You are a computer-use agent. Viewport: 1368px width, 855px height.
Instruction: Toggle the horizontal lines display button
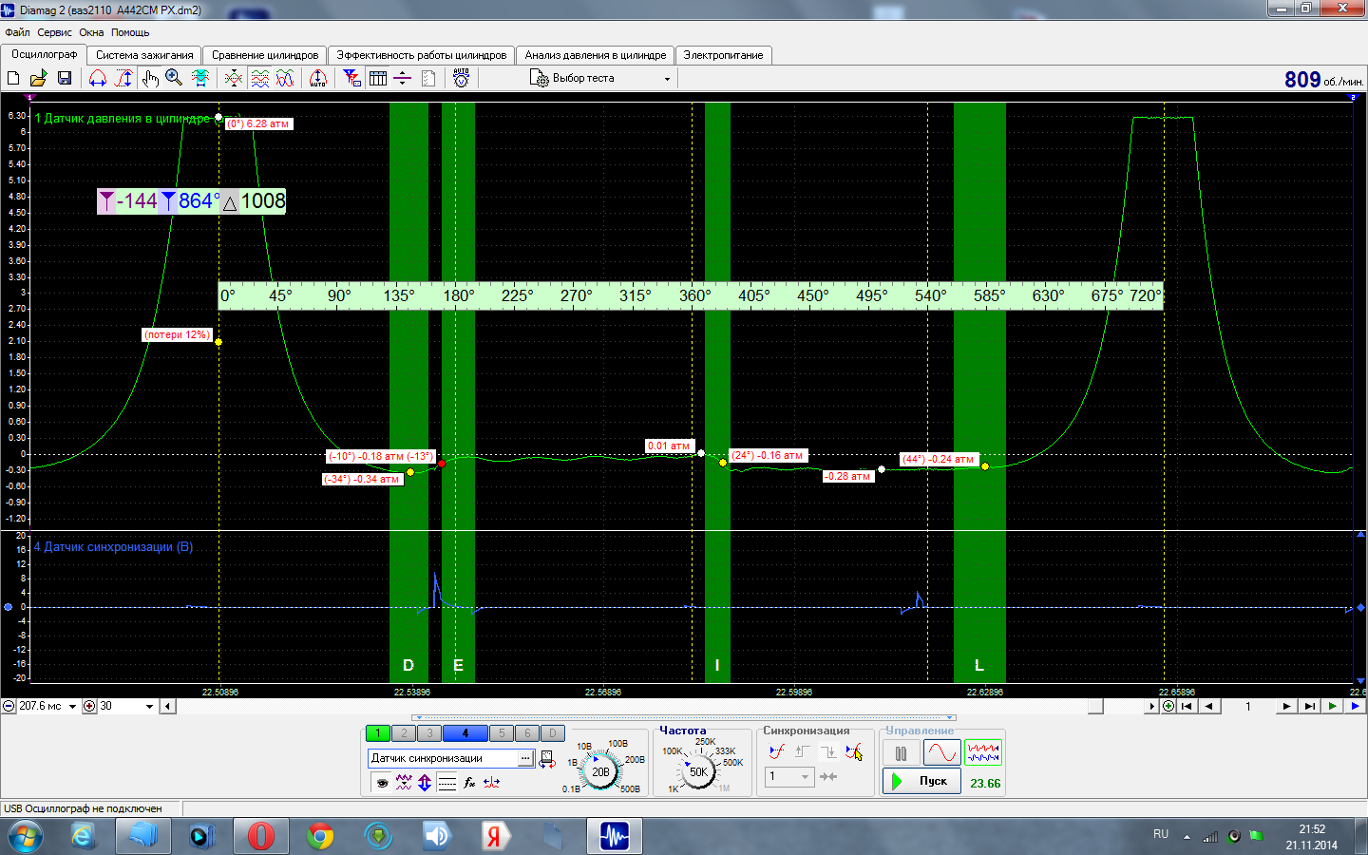pyautogui.click(x=447, y=783)
